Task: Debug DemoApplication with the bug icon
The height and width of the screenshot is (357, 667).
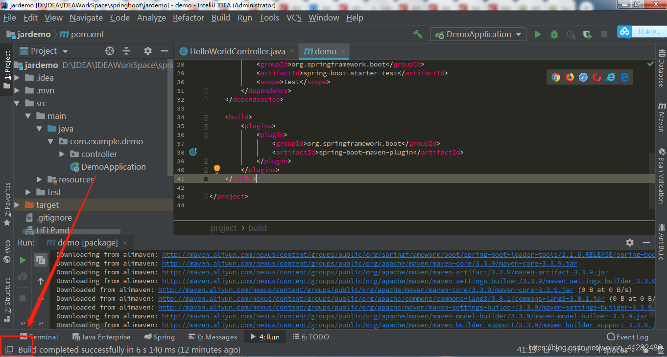Action: pos(554,34)
